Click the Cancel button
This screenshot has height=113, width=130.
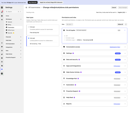[x=114, y=7]
